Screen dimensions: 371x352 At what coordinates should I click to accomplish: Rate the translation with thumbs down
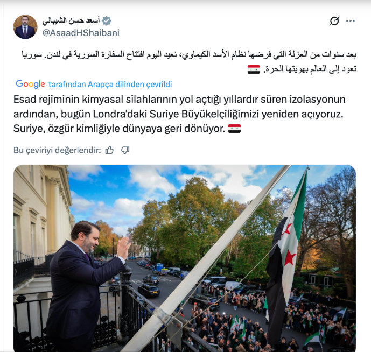[x=125, y=150]
